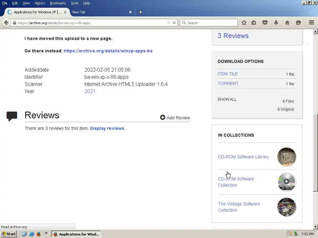
Task: Launch Internet Explorer from quick launch
Action: pyautogui.click(x=31, y=234)
